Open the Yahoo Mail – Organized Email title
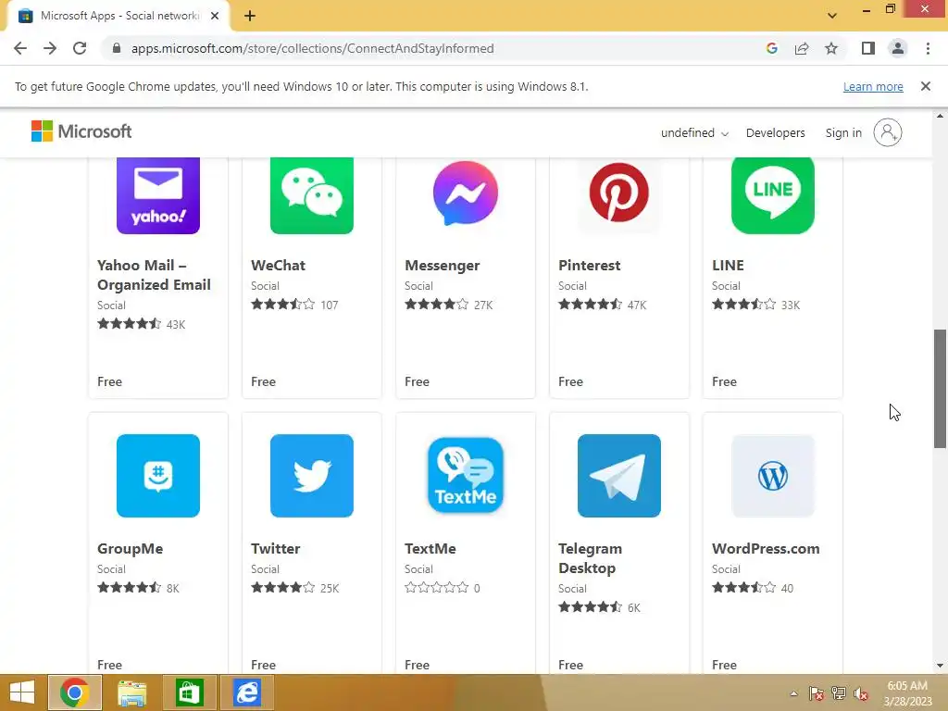This screenshot has height=711, width=948. click(x=155, y=275)
